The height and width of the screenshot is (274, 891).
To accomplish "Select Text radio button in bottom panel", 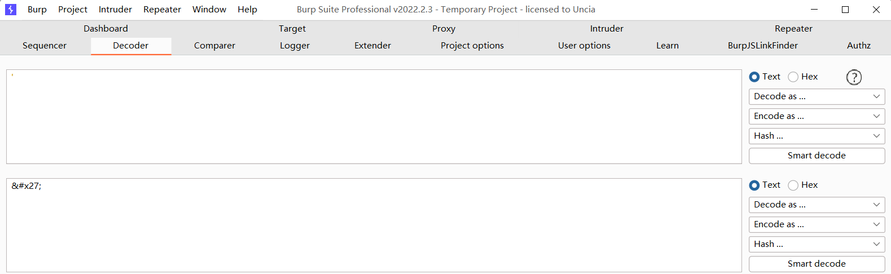I will [x=754, y=185].
